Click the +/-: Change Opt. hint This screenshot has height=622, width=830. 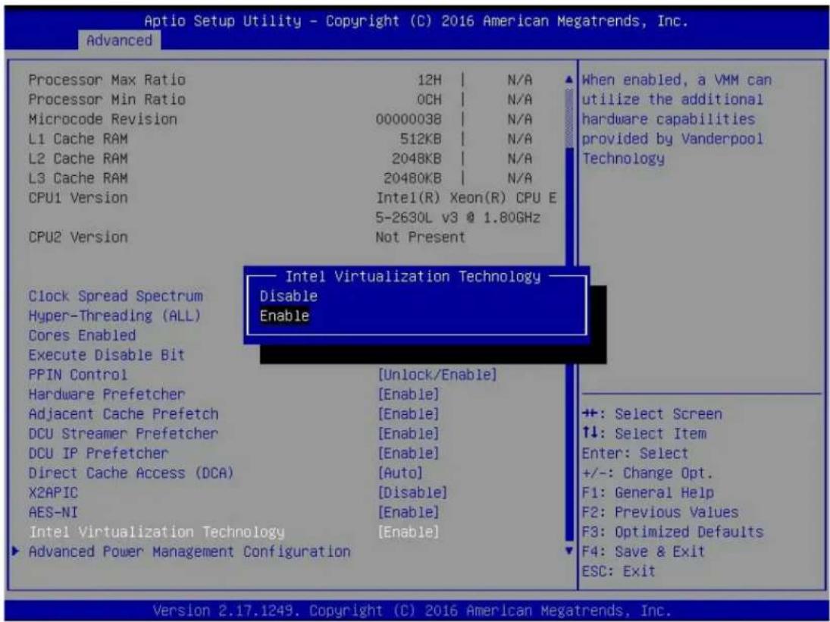point(648,473)
